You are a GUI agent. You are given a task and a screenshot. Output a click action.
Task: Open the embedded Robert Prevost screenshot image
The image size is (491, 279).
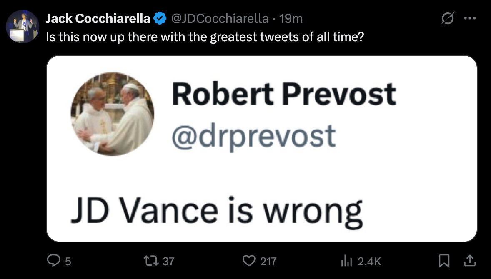(x=262, y=149)
